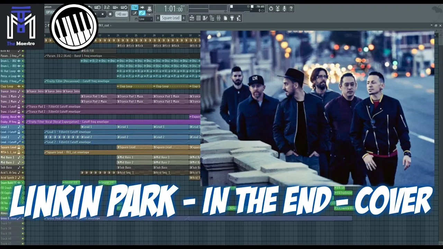Click bar 21 on the timeline ruler
The height and width of the screenshot is (249, 443).
point(118,35)
